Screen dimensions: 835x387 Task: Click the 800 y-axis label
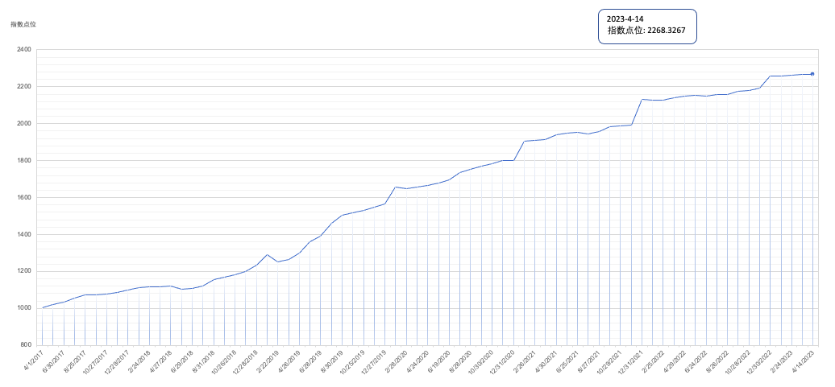pos(27,345)
